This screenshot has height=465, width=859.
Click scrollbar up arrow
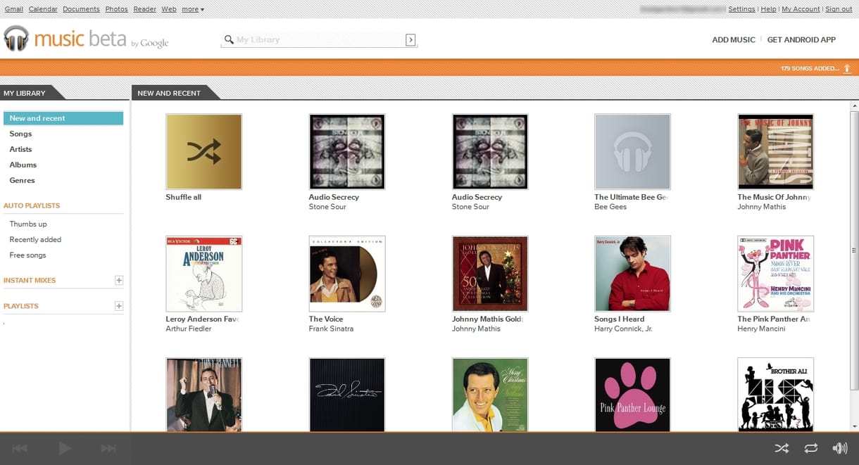tap(854, 106)
